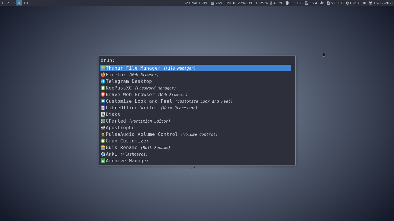Click the Bulk Rename icon
Viewport: 394px width, 221px height.
tap(103, 148)
